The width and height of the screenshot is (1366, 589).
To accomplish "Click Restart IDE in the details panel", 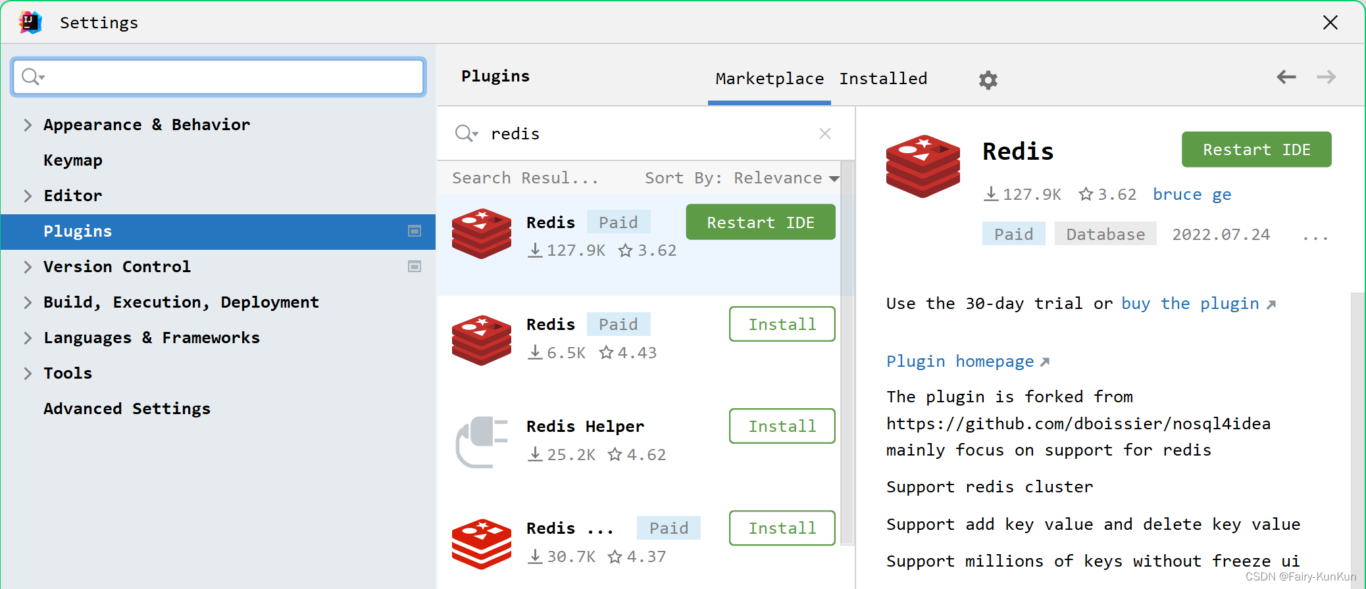I will click(1256, 149).
